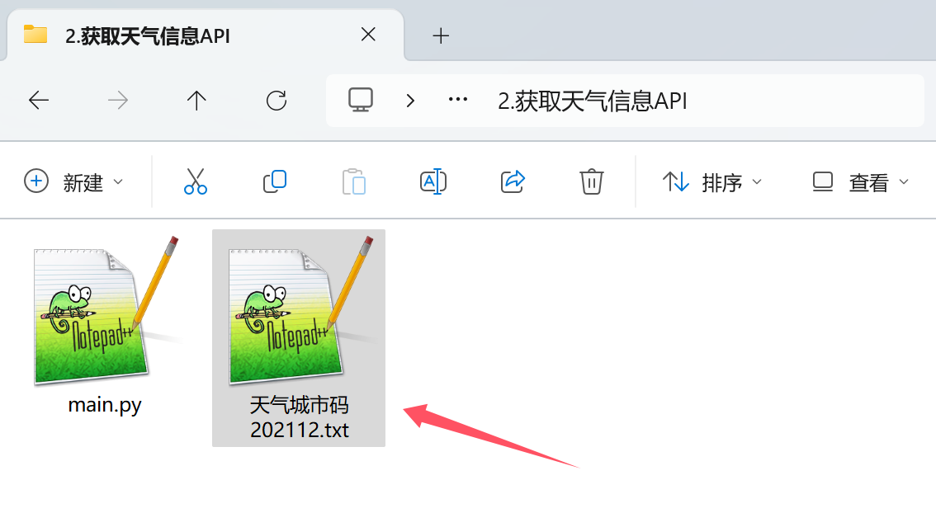
Task: Select the 2.获取天气信息API tab
Action: tap(206, 35)
